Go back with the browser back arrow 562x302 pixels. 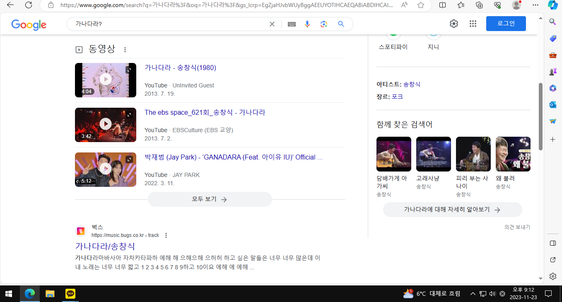pos(10,5)
